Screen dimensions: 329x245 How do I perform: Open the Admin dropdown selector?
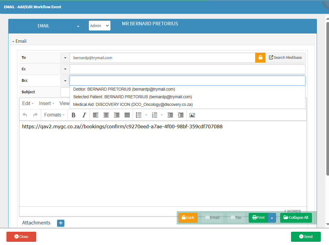(99, 26)
